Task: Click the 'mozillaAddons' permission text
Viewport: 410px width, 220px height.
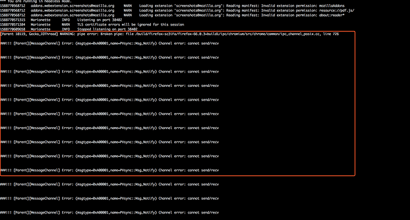Action: (332, 6)
